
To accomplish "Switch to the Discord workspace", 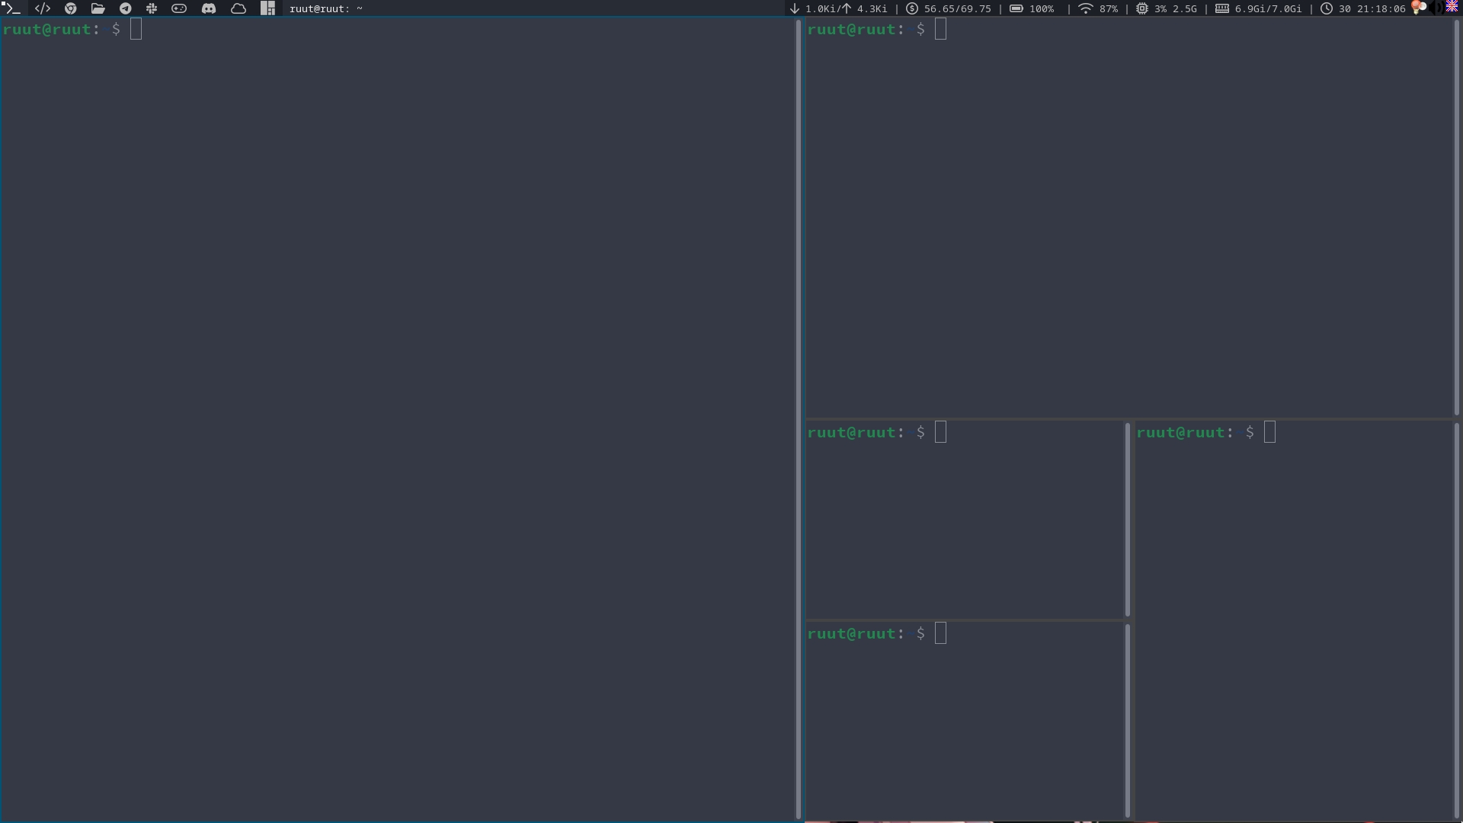I will pos(209,8).
